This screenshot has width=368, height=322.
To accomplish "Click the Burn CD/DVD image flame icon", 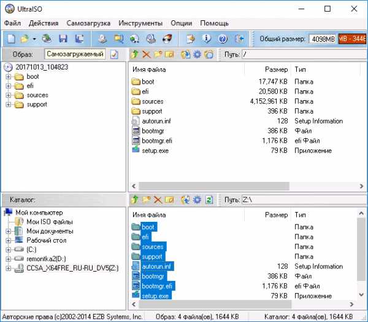I will [167, 39].
